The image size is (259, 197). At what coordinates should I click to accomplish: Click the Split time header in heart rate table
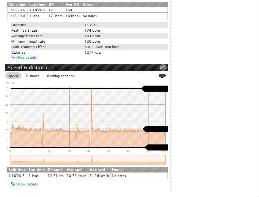(x=17, y=5)
